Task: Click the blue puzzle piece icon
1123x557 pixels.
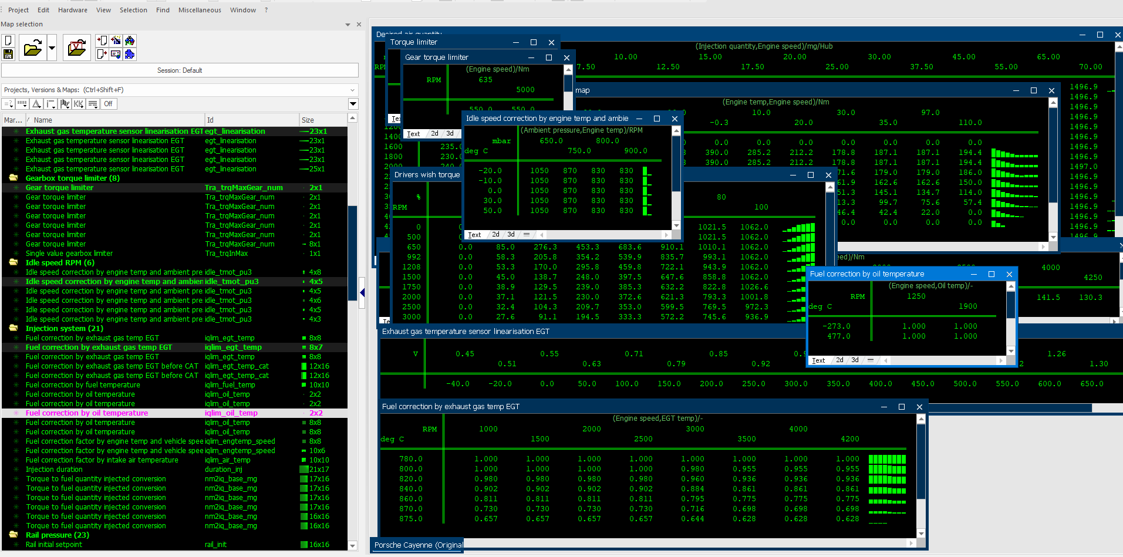Action: [x=130, y=54]
